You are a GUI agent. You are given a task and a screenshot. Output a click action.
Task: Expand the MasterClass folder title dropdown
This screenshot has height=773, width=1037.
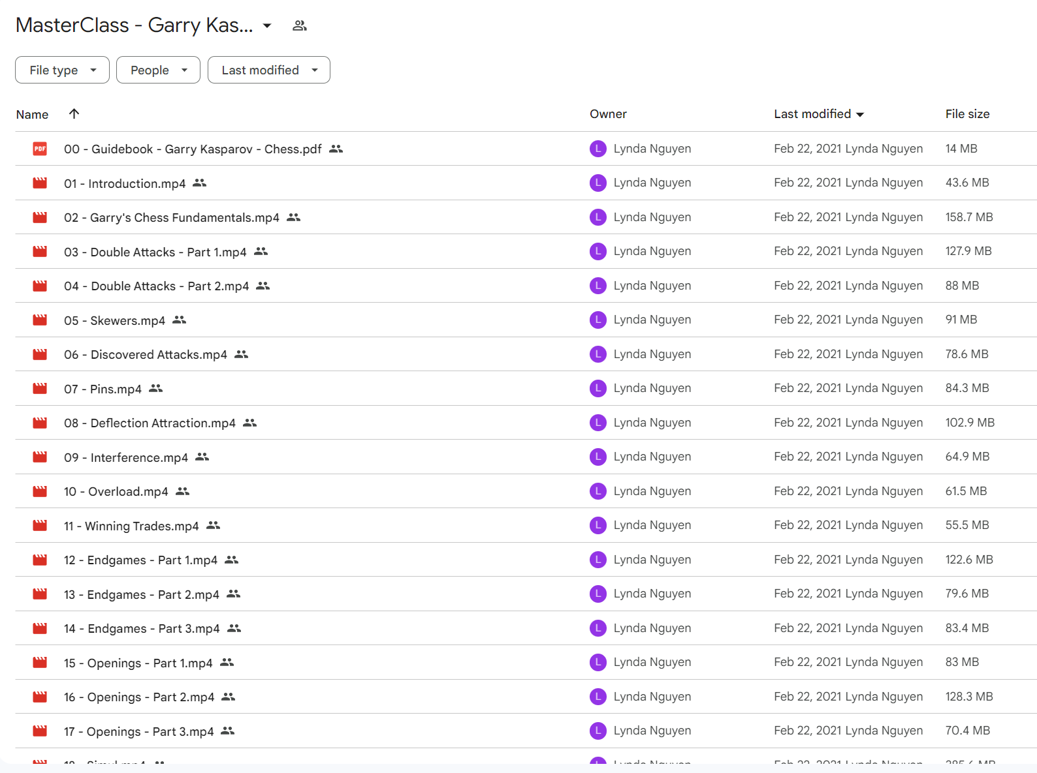[x=267, y=25]
